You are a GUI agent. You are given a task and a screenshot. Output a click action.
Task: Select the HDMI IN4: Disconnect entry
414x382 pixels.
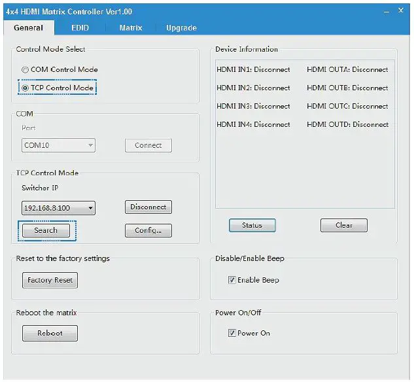coord(253,124)
